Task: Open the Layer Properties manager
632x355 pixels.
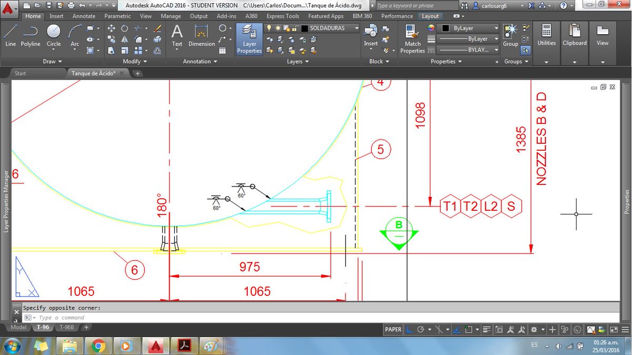Action: click(249, 39)
